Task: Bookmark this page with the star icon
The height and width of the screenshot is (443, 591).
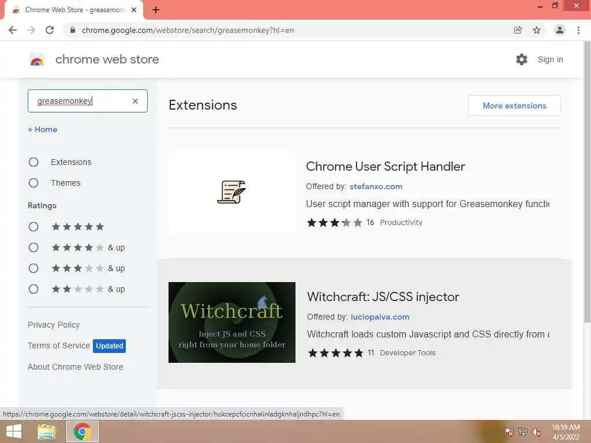Action: click(x=537, y=30)
